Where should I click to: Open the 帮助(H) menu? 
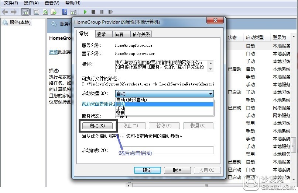point(73,3)
